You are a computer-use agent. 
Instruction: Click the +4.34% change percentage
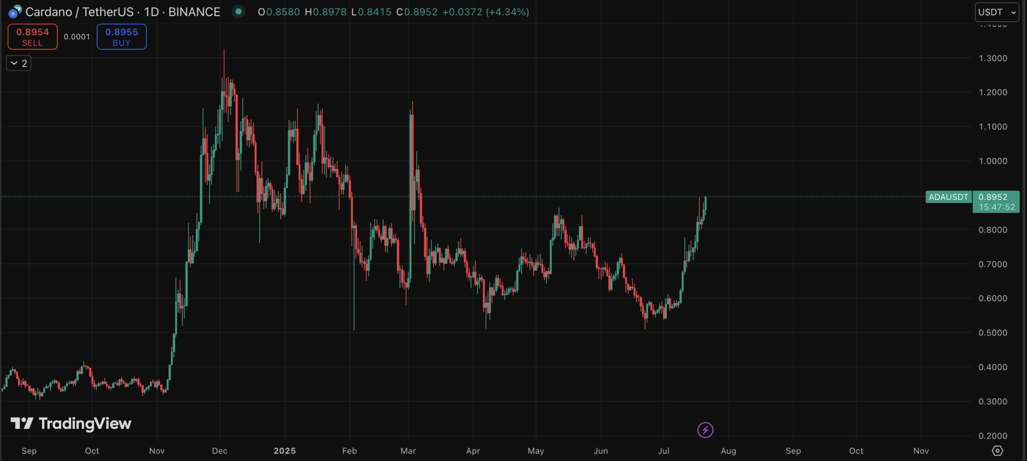coord(507,12)
